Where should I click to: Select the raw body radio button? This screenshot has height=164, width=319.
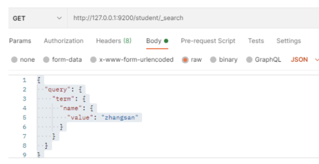[x=185, y=60]
